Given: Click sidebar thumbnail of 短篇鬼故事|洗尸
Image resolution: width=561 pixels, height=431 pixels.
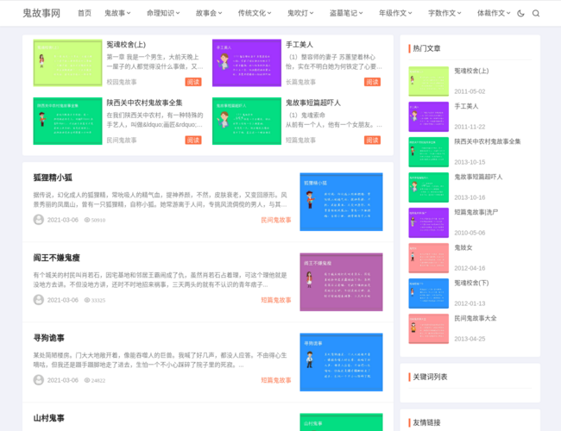Looking at the screenshot, I should click(x=429, y=222).
